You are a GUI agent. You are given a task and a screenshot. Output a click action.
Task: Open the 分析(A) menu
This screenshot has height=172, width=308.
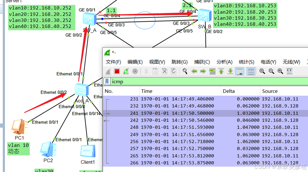pyautogui.click(x=224, y=62)
